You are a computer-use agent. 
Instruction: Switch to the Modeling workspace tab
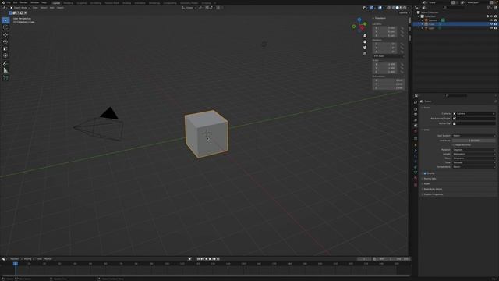tap(68, 3)
